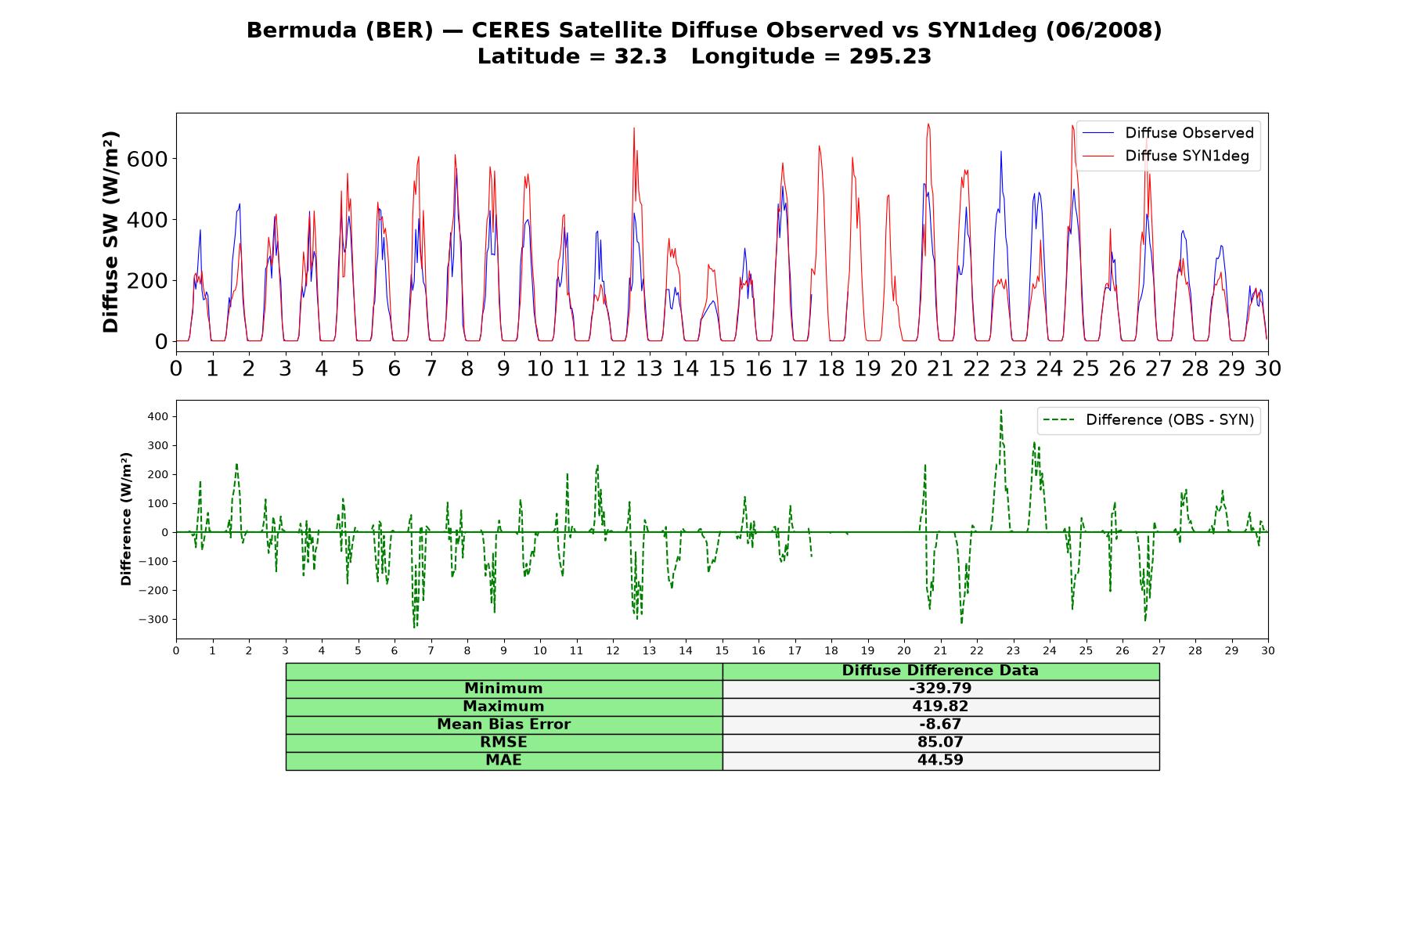Click day 23 tick on lower chart axis
Image resolution: width=1409 pixels, height=939 pixels.
tap(1013, 651)
